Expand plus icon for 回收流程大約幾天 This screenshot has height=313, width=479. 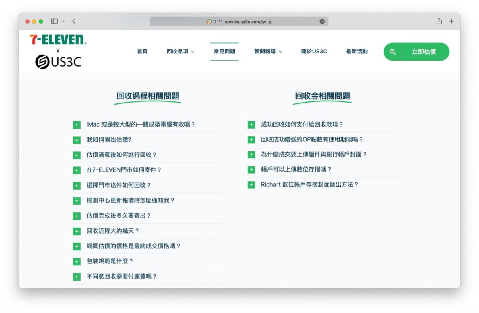[77, 231]
